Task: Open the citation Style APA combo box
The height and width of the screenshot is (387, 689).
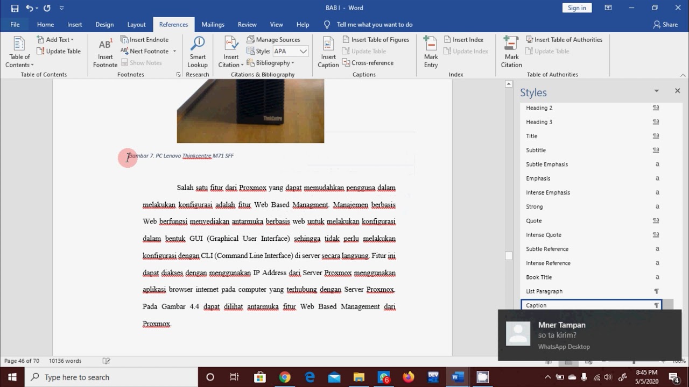Action: pyautogui.click(x=290, y=51)
